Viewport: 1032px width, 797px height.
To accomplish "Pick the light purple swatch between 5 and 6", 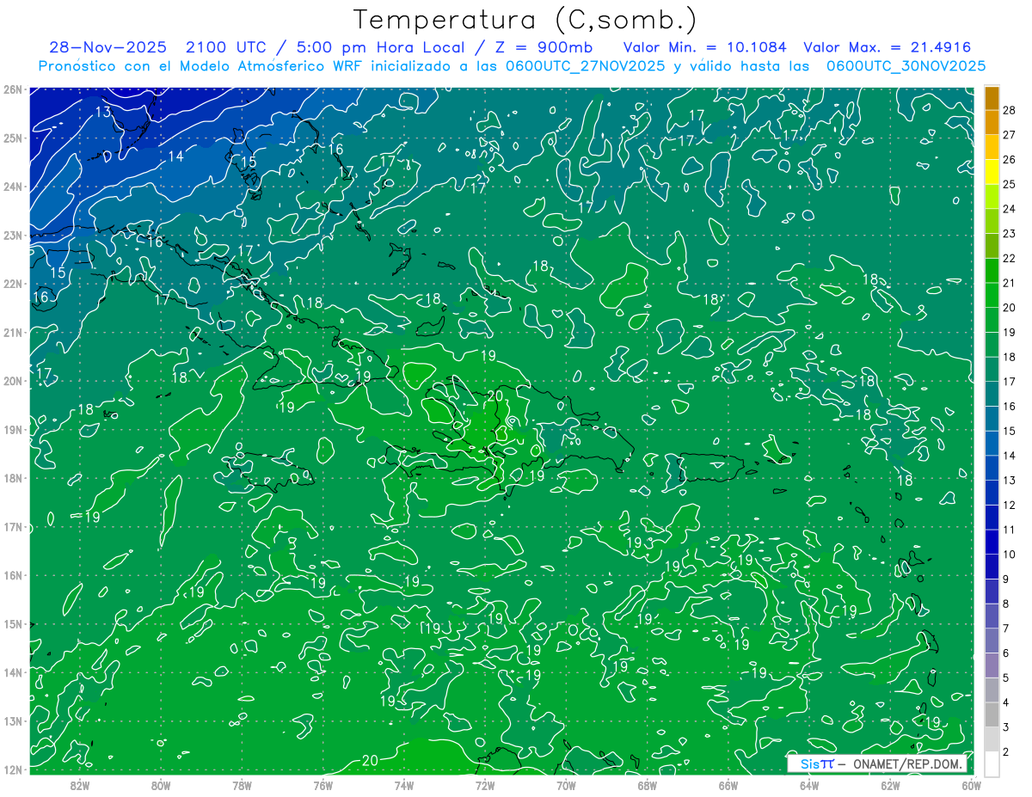I will 992,665.
